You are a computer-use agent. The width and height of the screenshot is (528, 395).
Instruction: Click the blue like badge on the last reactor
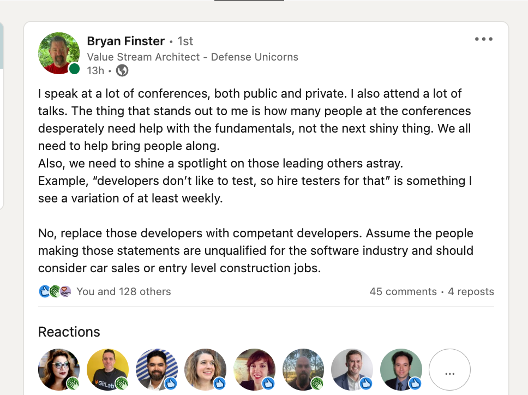(416, 384)
